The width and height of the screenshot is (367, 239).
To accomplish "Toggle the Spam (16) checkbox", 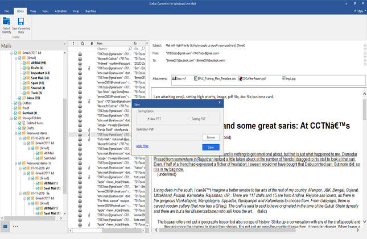I will pos(24,83).
